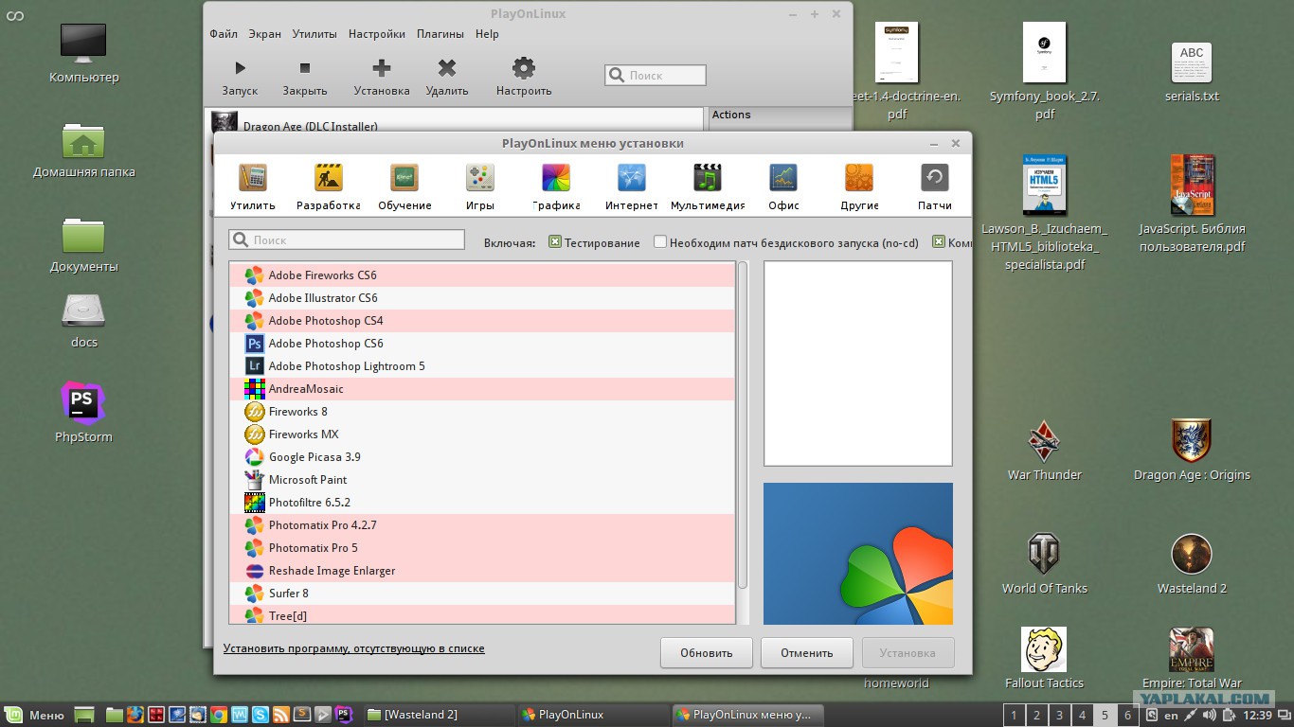Image resolution: width=1294 pixels, height=727 pixels.
Task: Open the Интернет category
Action: click(x=632, y=186)
